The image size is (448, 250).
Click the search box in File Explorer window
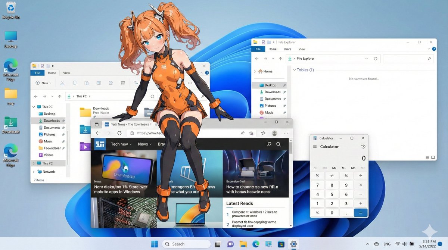pos(409,59)
